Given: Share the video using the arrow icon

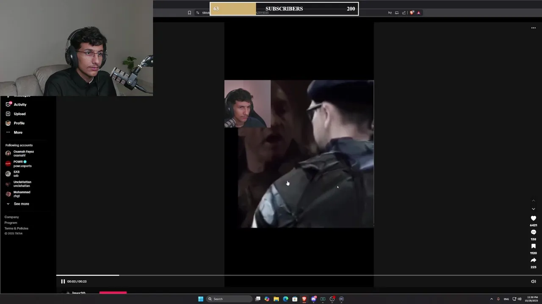Looking at the screenshot, I should coord(533,260).
